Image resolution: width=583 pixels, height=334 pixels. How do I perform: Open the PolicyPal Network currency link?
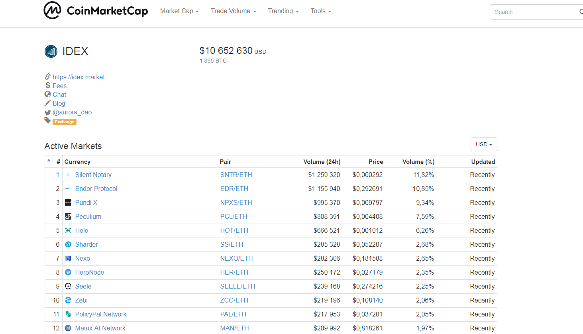101,314
